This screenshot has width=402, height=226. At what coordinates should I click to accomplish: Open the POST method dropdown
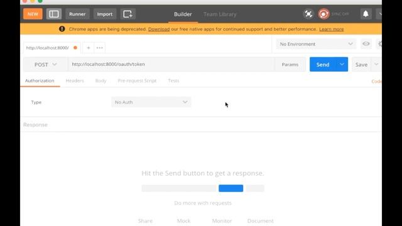point(45,65)
